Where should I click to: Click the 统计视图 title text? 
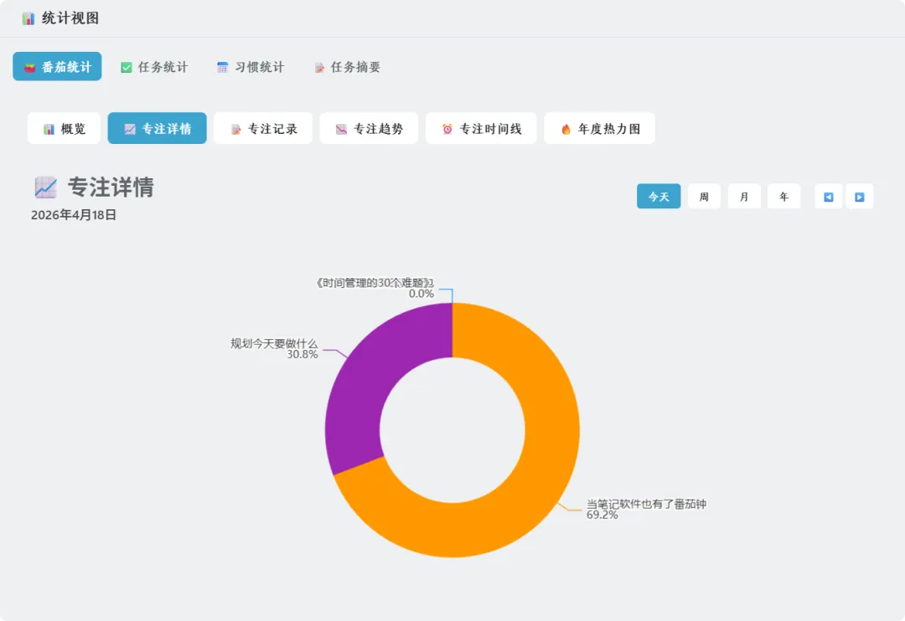tap(70, 18)
